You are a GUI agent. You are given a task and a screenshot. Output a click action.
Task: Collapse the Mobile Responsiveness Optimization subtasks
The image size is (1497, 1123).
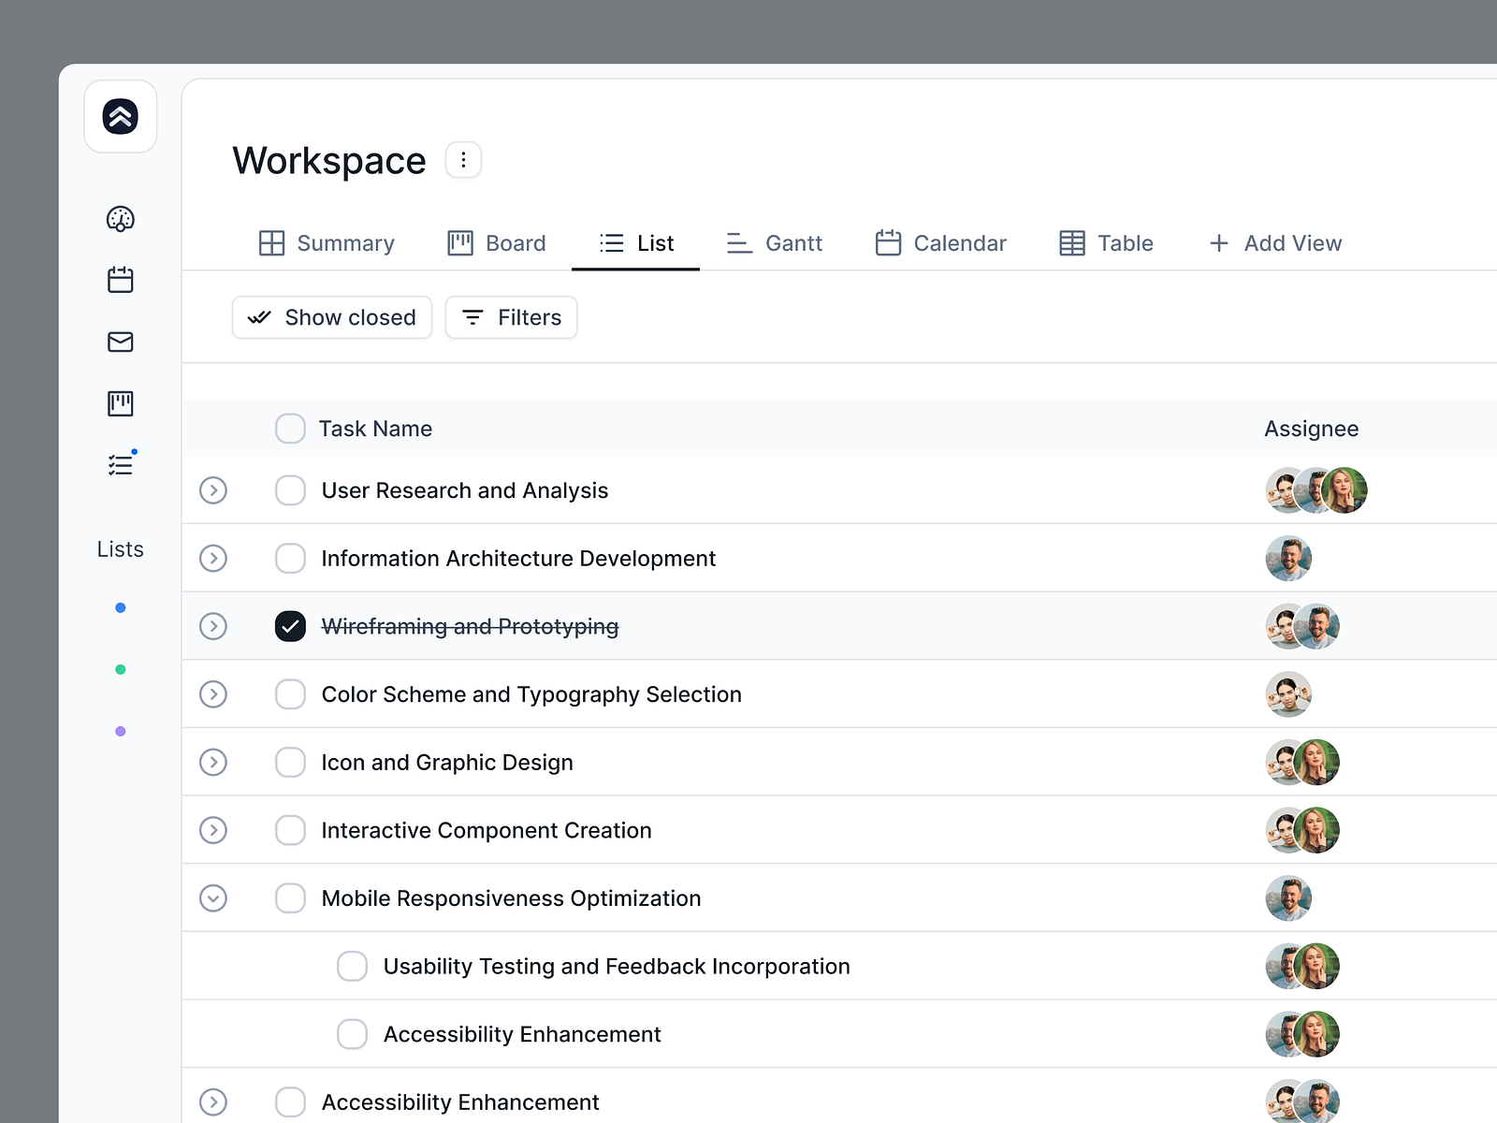click(x=213, y=897)
